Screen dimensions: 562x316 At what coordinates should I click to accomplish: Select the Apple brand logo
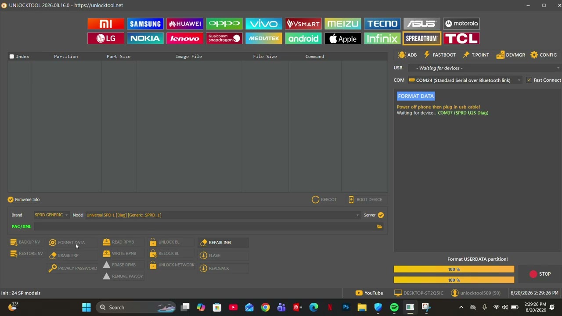click(x=343, y=39)
